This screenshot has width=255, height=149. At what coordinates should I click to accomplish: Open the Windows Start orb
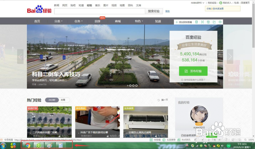coord(3,145)
